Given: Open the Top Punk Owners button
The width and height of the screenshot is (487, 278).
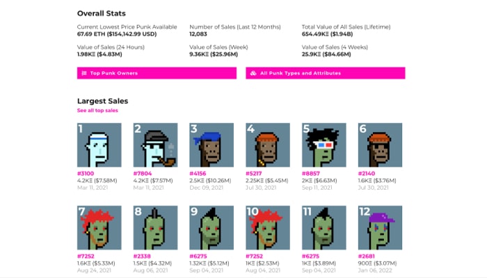Looking at the screenshot, I should [157, 73].
